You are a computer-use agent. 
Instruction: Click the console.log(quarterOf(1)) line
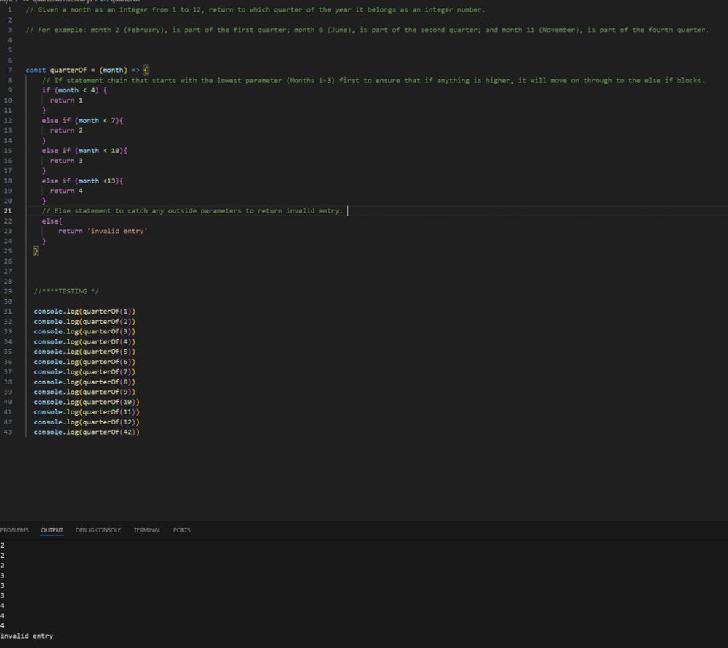pyautogui.click(x=84, y=312)
